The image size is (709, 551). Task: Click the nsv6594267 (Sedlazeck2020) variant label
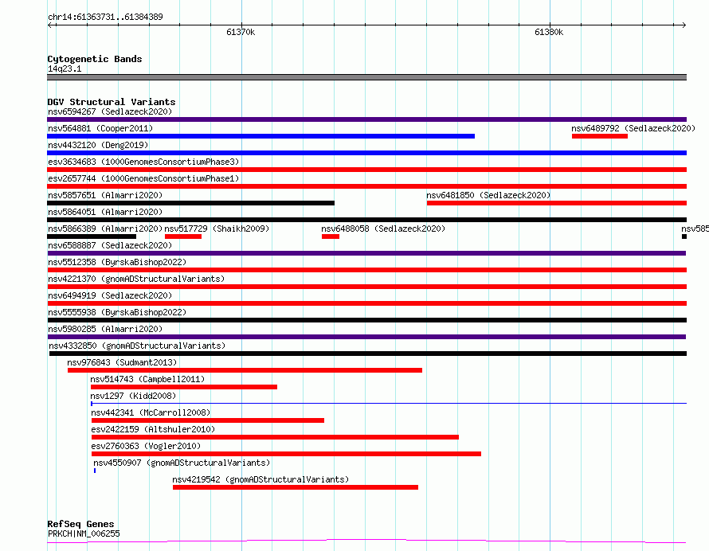click(110, 111)
